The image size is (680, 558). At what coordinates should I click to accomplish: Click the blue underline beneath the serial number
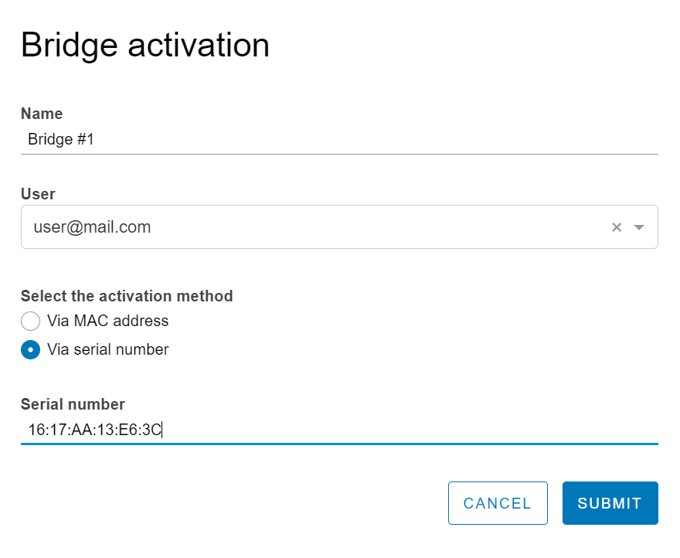[339, 444]
